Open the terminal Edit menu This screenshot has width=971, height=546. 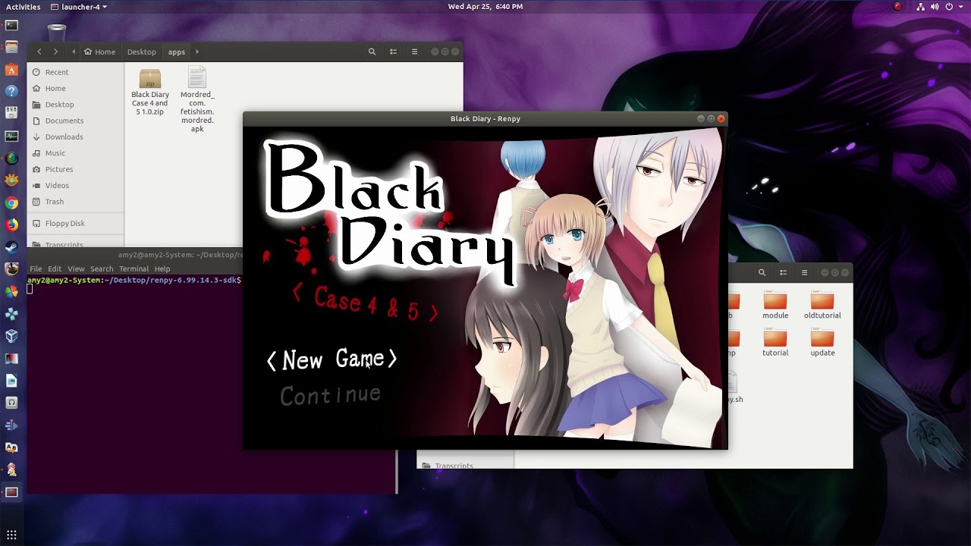(x=55, y=268)
